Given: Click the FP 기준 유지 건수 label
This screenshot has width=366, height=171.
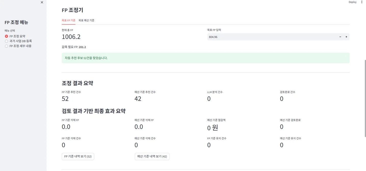Looking at the screenshot, I should 217,138.
